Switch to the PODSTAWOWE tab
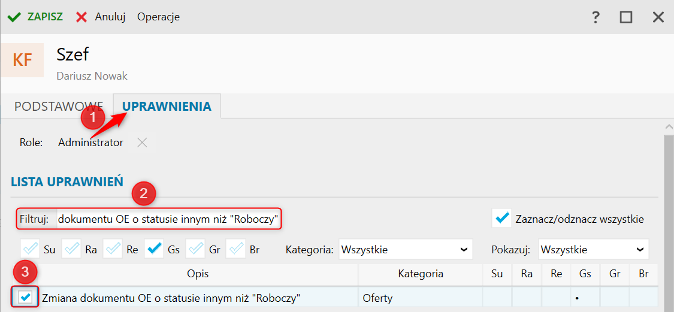 click(59, 106)
